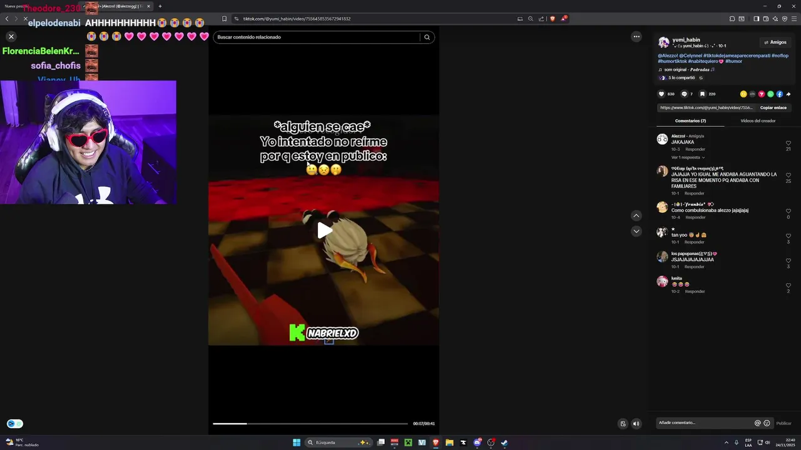Seek along the video progress bar
The height and width of the screenshot is (450, 801).
pyautogui.click(x=310, y=424)
